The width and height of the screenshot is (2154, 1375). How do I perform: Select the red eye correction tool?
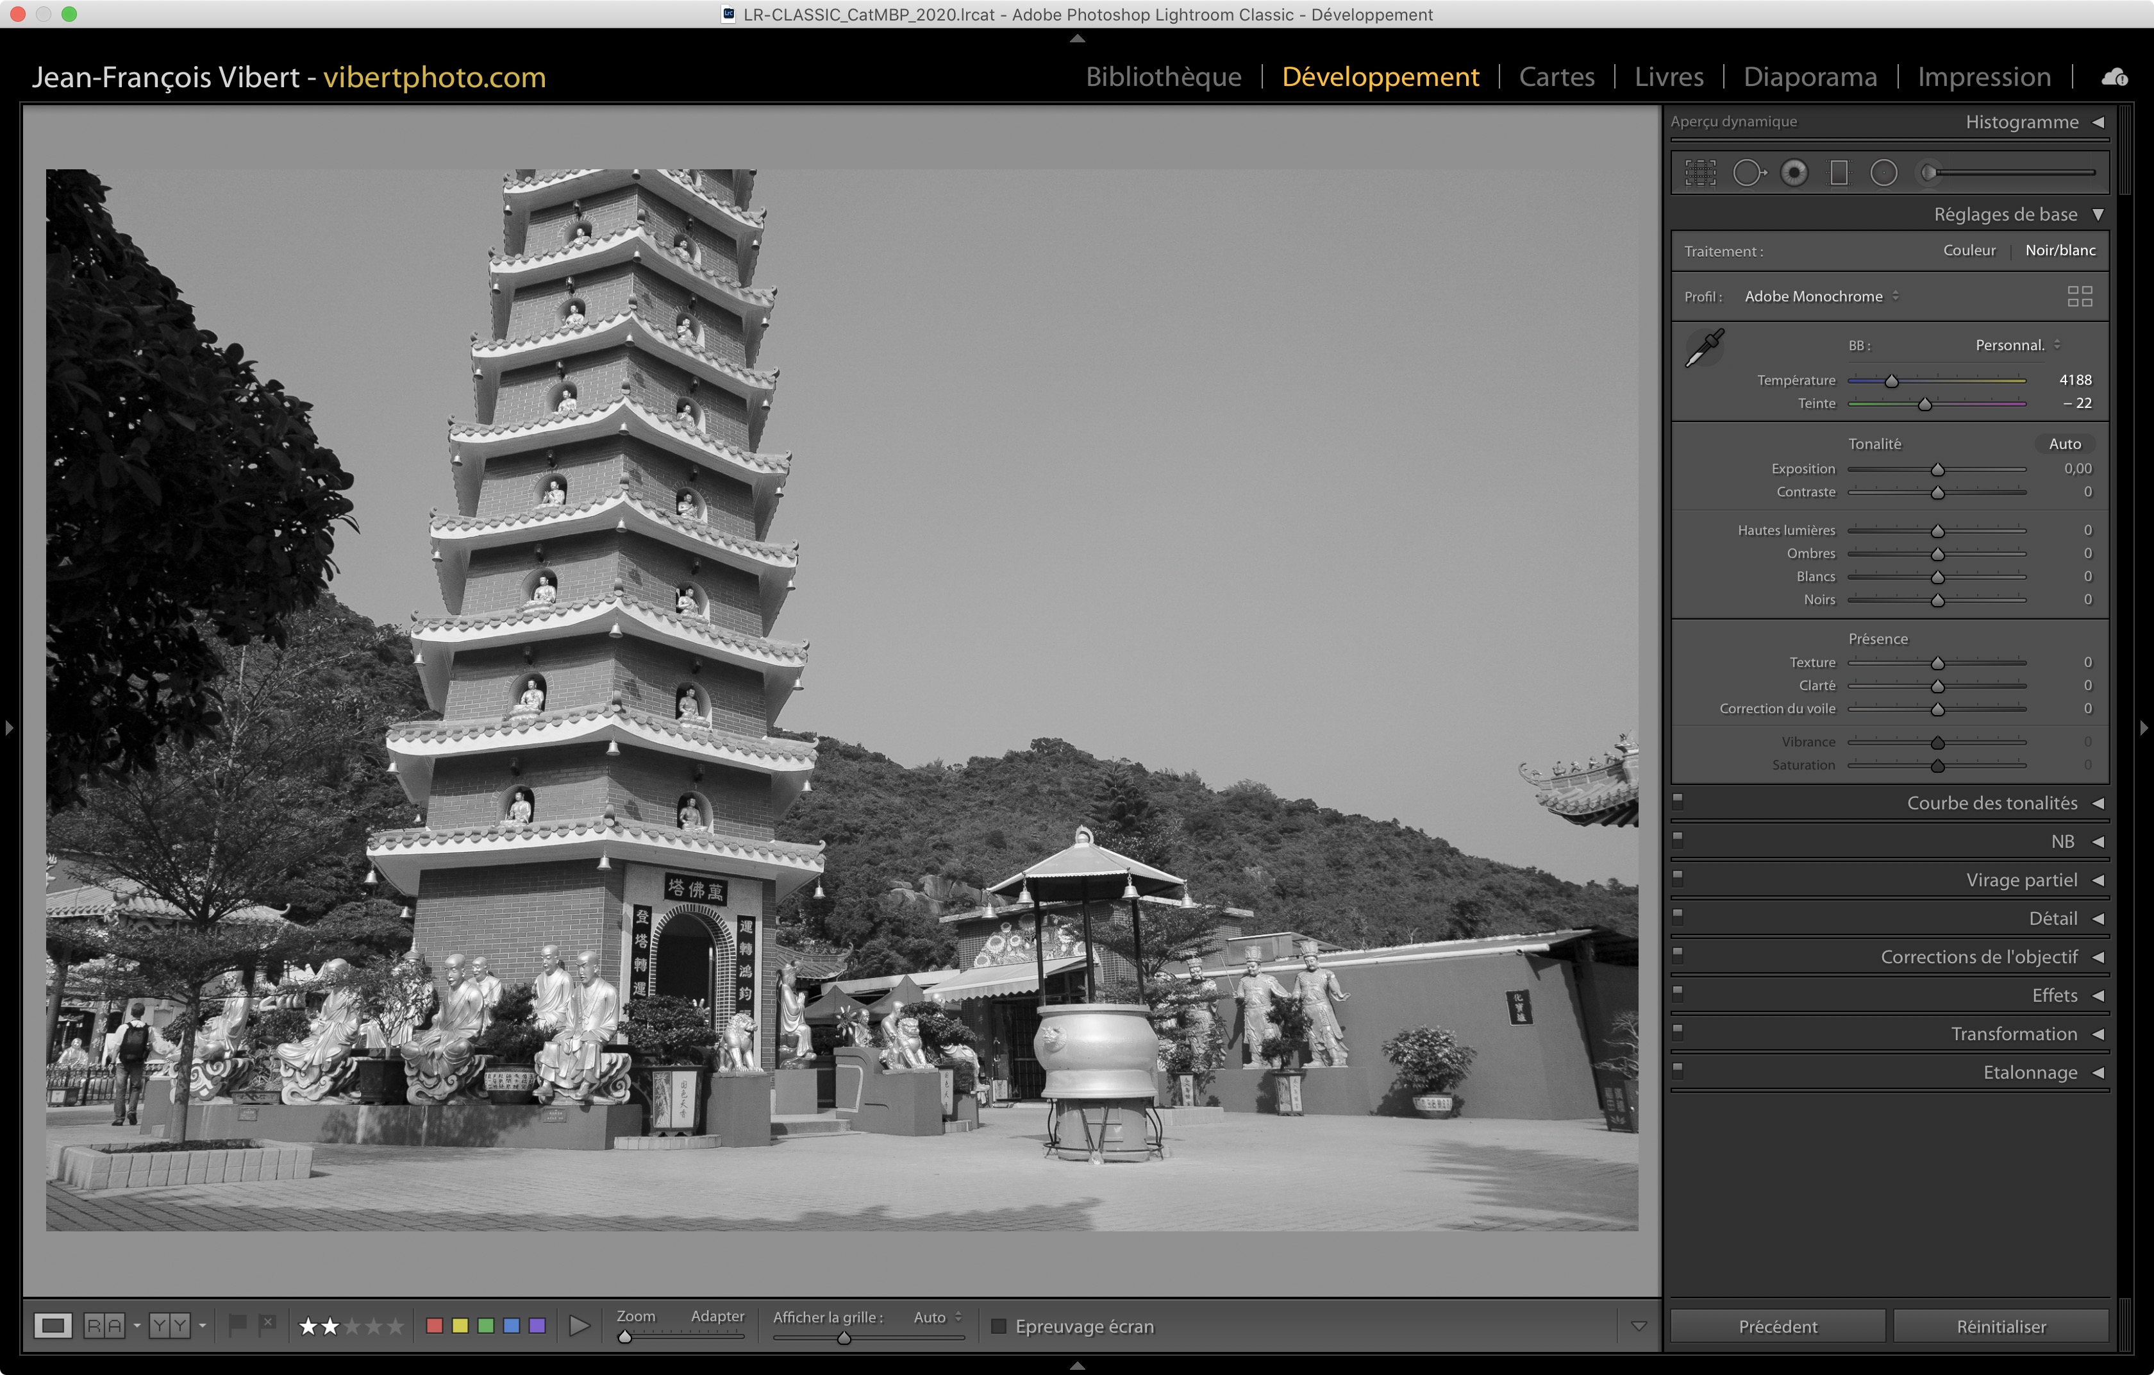click(x=1794, y=173)
